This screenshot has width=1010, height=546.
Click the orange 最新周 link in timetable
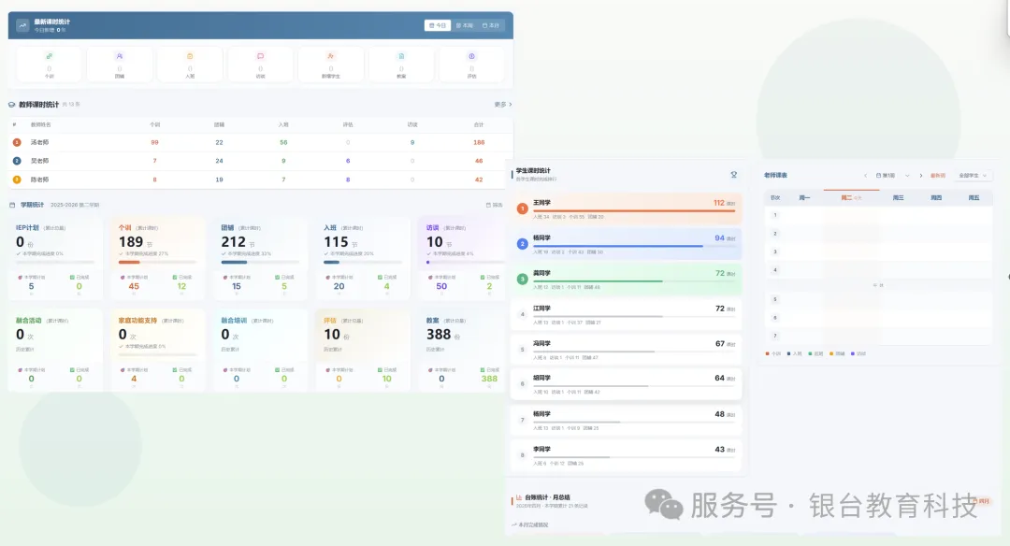(x=938, y=175)
